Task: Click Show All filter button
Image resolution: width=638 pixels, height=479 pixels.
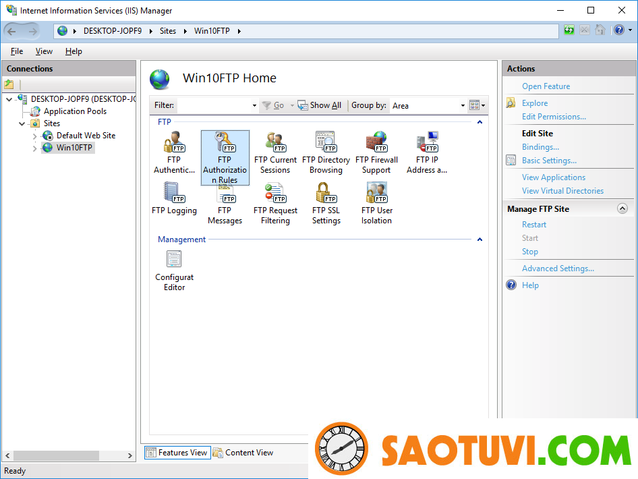Action: 320,105
